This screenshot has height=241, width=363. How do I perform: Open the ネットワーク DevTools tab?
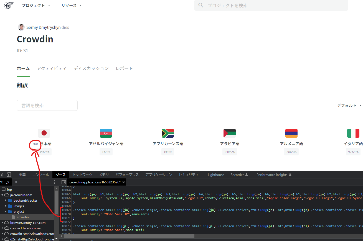pyautogui.click(x=82, y=175)
